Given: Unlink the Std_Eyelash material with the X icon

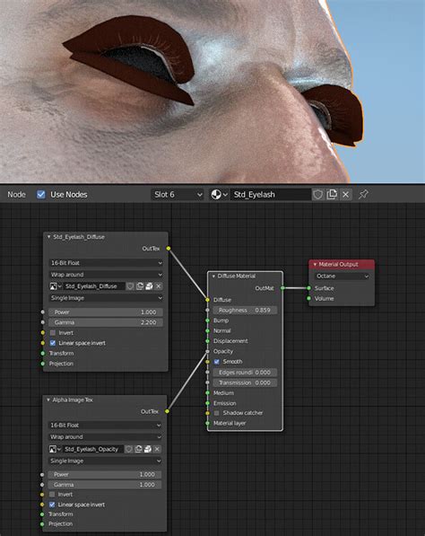Looking at the screenshot, I should pos(345,195).
